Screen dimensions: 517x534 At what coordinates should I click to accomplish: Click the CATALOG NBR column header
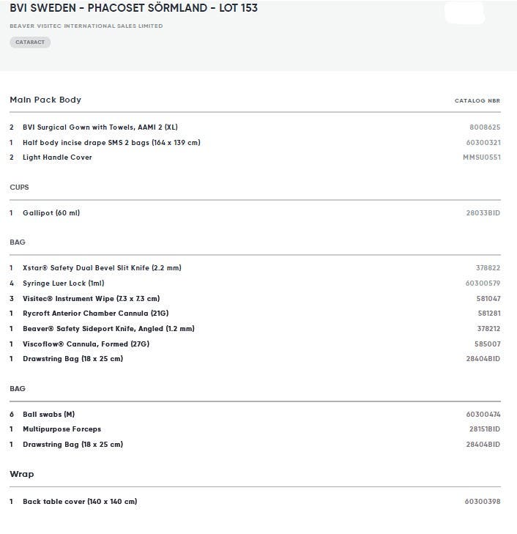click(x=477, y=101)
